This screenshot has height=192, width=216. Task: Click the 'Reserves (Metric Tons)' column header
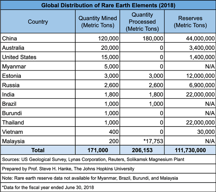point(190,22)
